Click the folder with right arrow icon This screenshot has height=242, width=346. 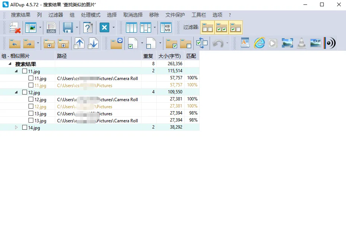click(29, 43)
